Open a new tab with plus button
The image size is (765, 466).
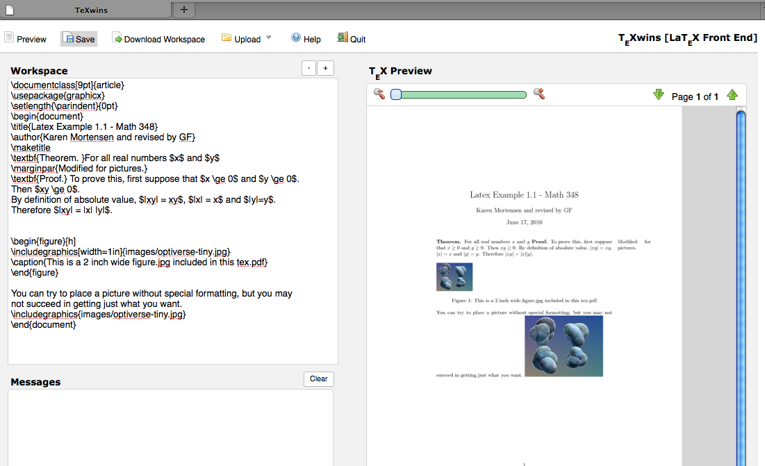(x=183, y=10)
